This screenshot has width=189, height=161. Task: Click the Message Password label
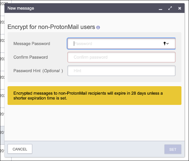[x=32, y=44]
